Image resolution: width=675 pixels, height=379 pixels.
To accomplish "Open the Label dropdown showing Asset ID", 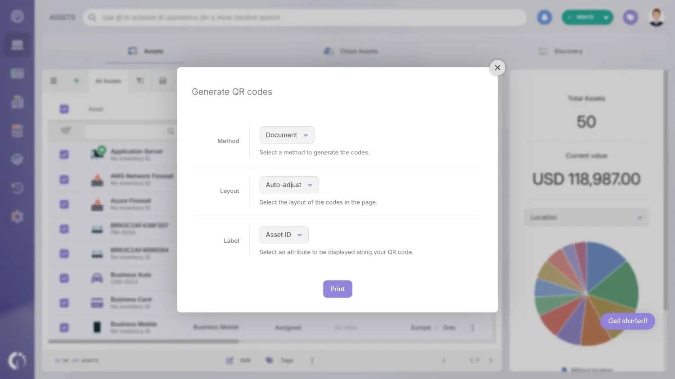I will [x=283, y=234].
